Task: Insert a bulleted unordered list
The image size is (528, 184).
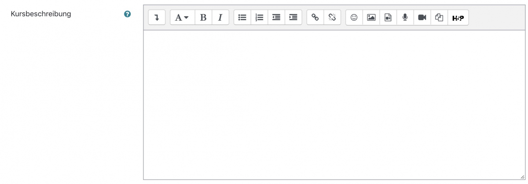Action: pos(242,18)
